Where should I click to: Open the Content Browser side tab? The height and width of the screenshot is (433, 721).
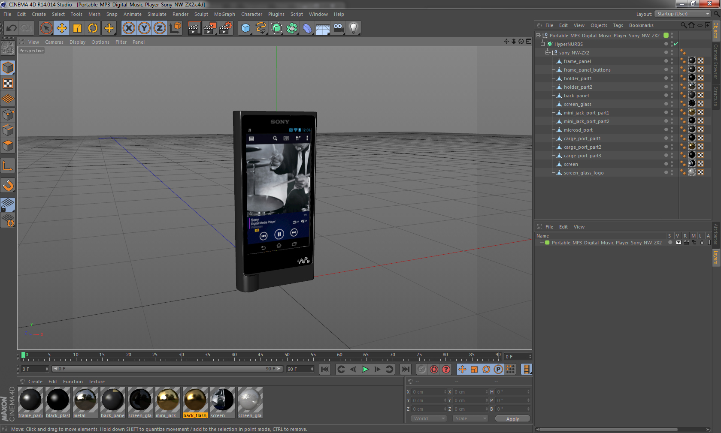pyautogui.click(x=716, y=61)
